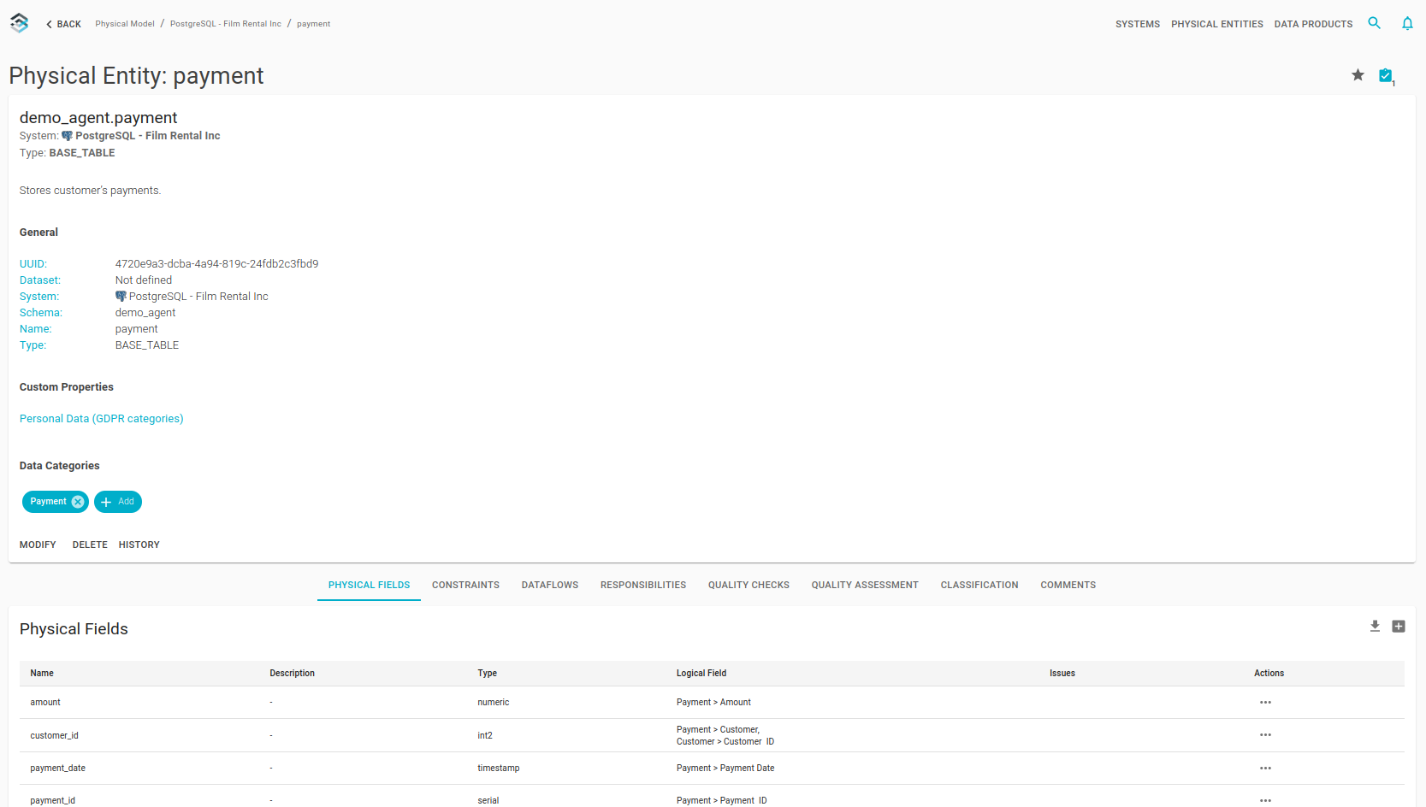Switch to the Comments tab
Image resolution: width=1426 pixels, height=807 pixels.
(x=1068, y=586)
